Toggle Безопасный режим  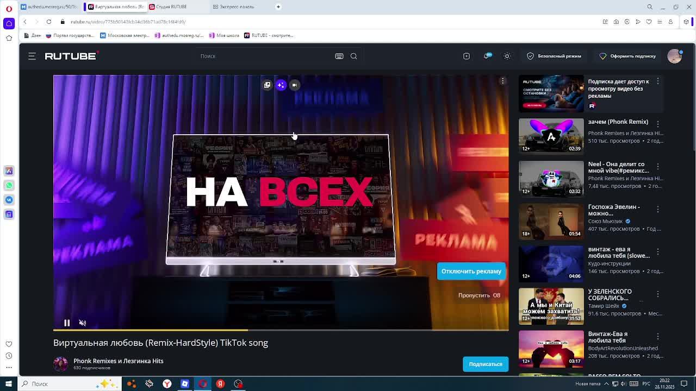coord(554,56)
